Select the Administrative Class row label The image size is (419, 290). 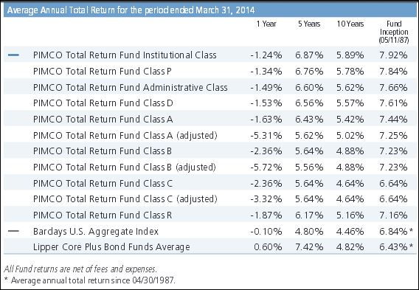tap(131, 87)
